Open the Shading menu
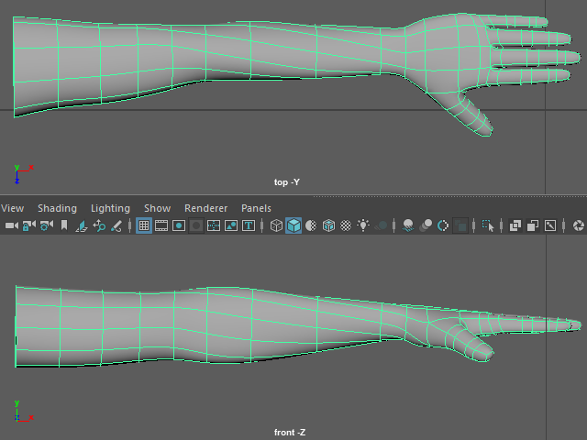 (x=57, y=208)
